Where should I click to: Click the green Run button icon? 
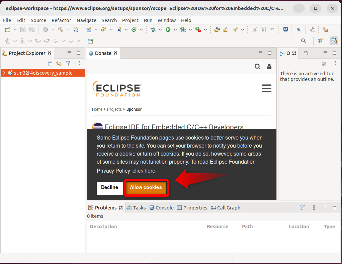[168, 29]
